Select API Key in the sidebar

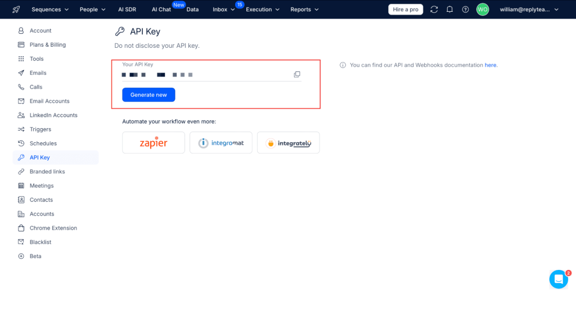point(56,157)
